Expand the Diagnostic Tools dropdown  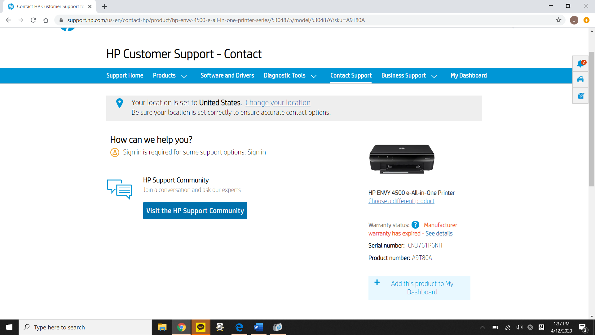click(x=290, y=76)
